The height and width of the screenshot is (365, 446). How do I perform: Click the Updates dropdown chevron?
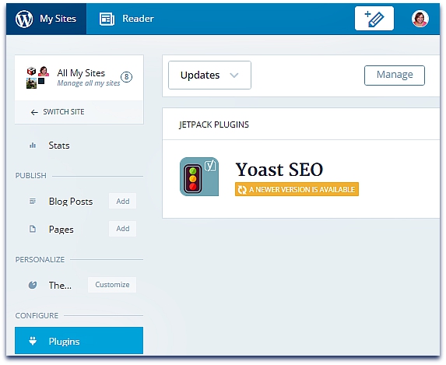pos(234,75)
